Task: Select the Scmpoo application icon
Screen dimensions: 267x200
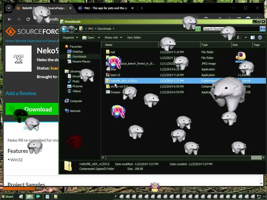Action: pyautogui.click(x=108, y=92)
